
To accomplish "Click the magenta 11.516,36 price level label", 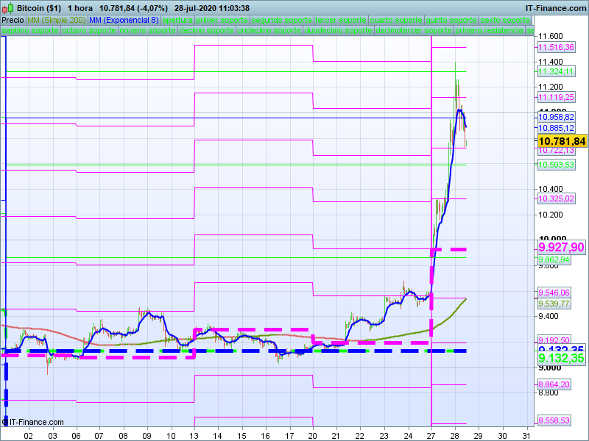I will tap(556, 47).
